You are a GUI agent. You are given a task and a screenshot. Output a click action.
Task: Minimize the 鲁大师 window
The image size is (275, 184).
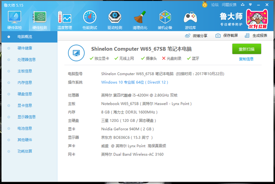(x=258, y=5)
